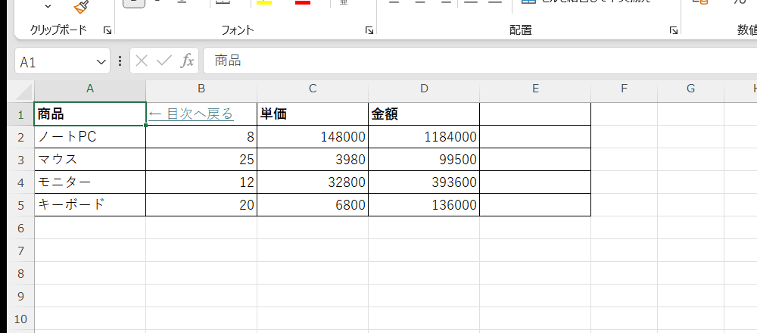Image resolution: width=757 pixels, height=333 pixels.
Task: Select the 商品 header cell
Action: pos(90,114)
